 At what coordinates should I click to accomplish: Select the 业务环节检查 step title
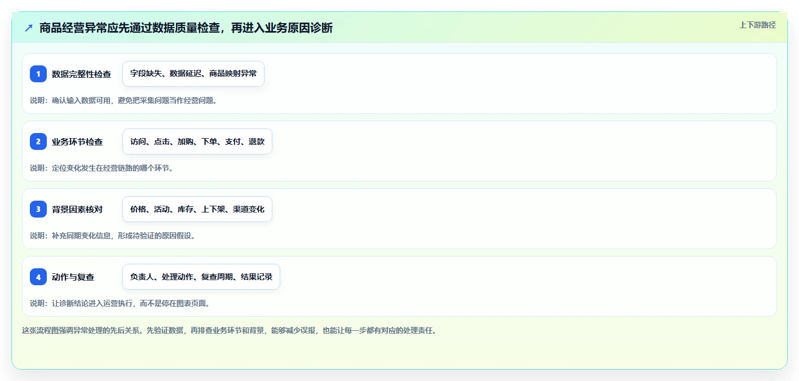click(77, 141)
